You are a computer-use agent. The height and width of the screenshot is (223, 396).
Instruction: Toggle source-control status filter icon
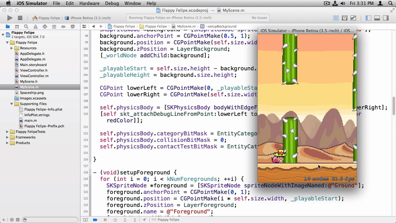coord(18,220)
